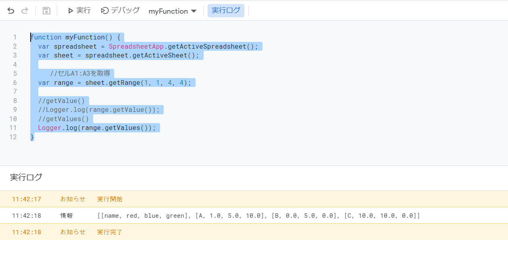Start debugging with デバッグ button
Screen dimensions: 508x264
120,11
